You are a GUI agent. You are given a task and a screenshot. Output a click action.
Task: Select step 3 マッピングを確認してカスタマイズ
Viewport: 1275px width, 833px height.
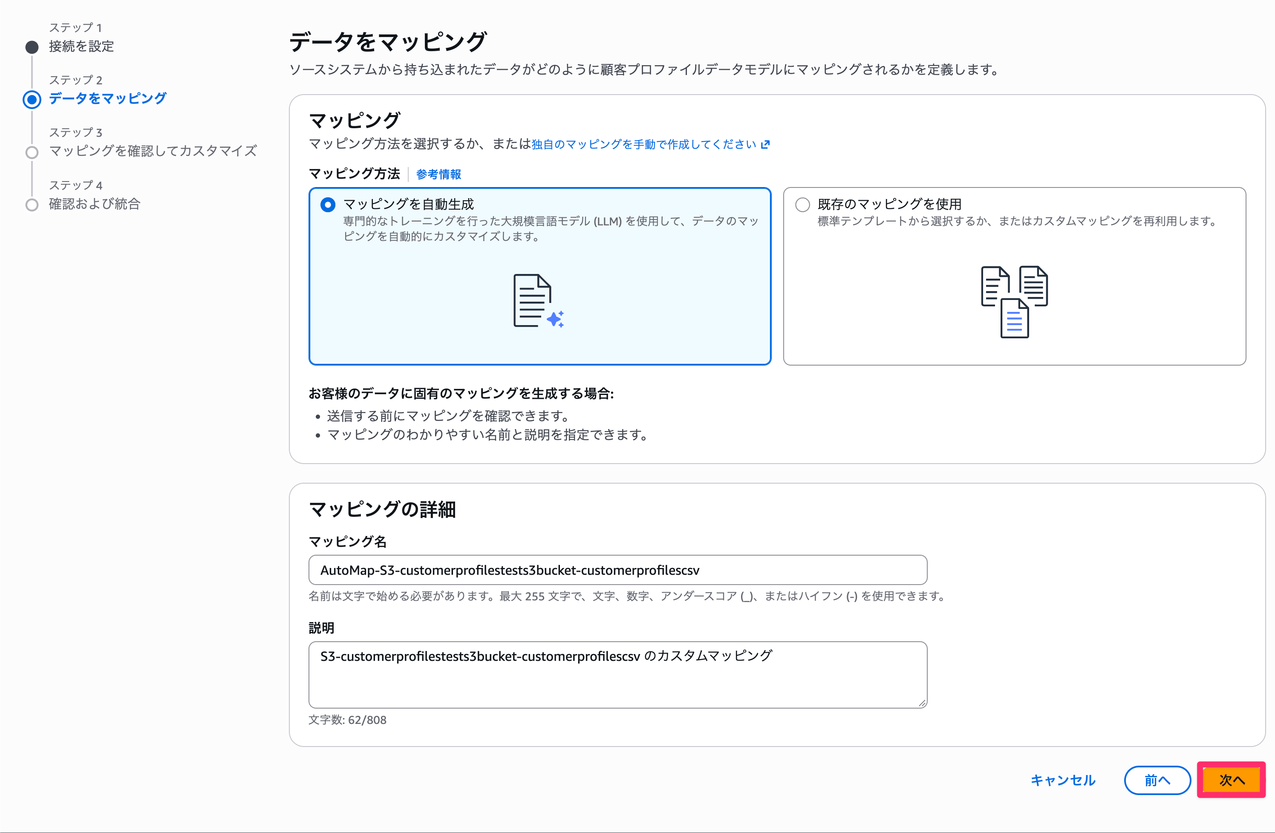pos(153,151)
